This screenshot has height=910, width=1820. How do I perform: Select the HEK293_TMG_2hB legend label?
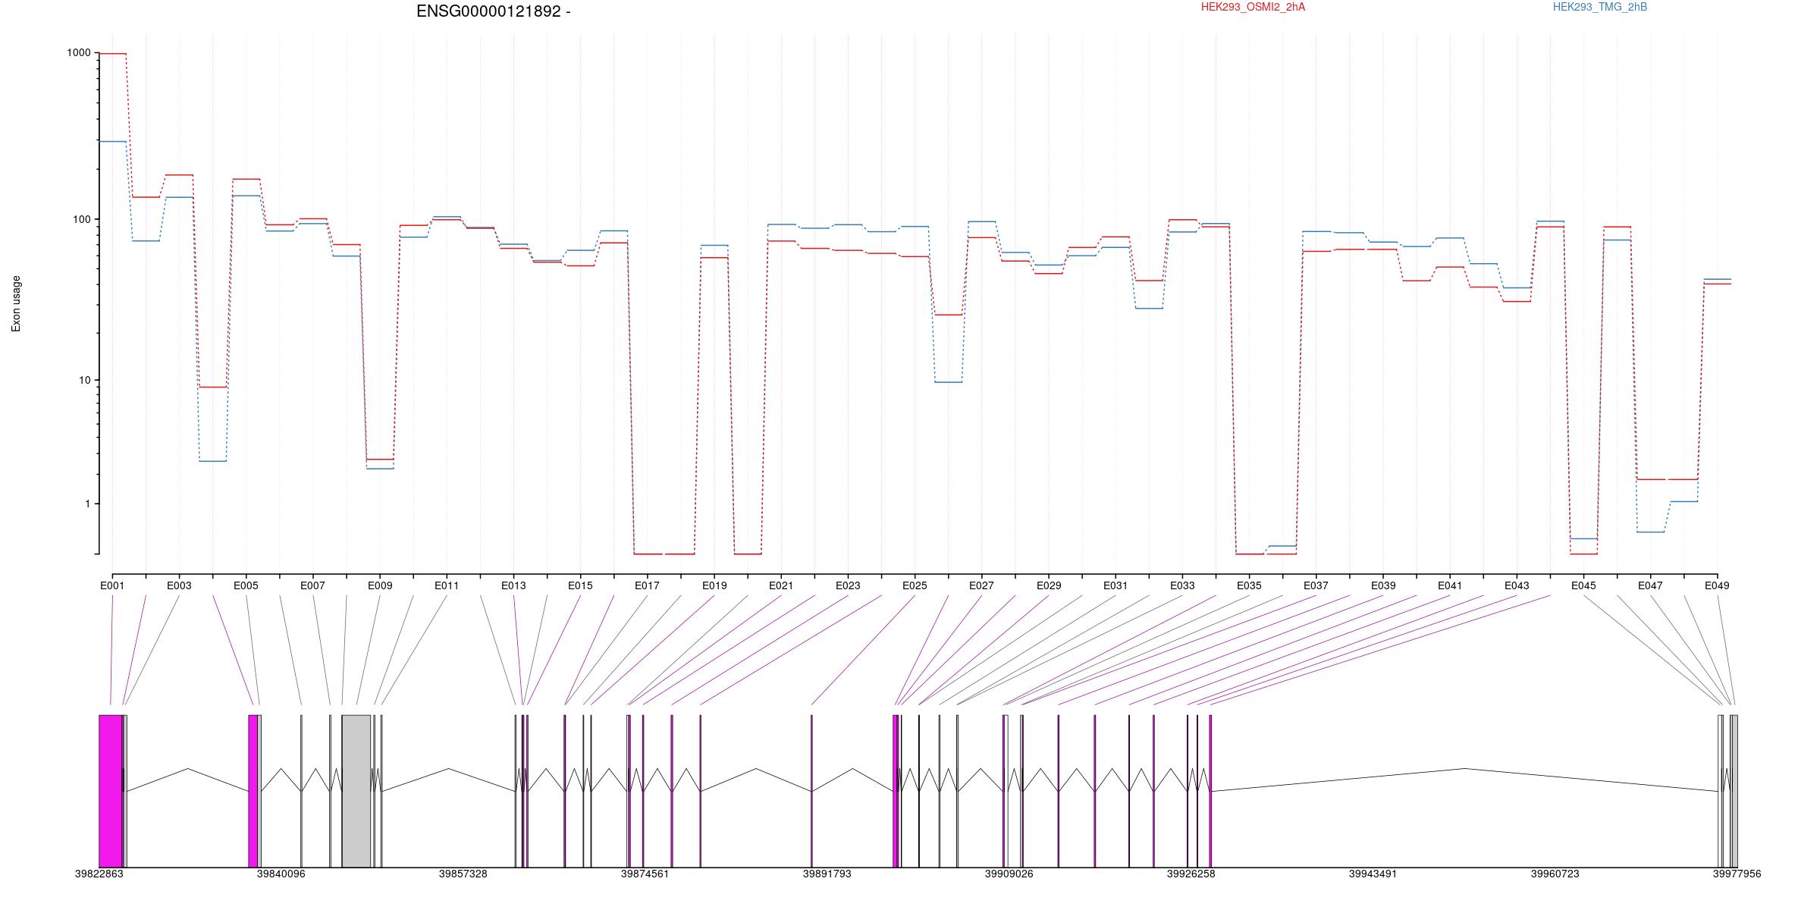coord(1600,7)
